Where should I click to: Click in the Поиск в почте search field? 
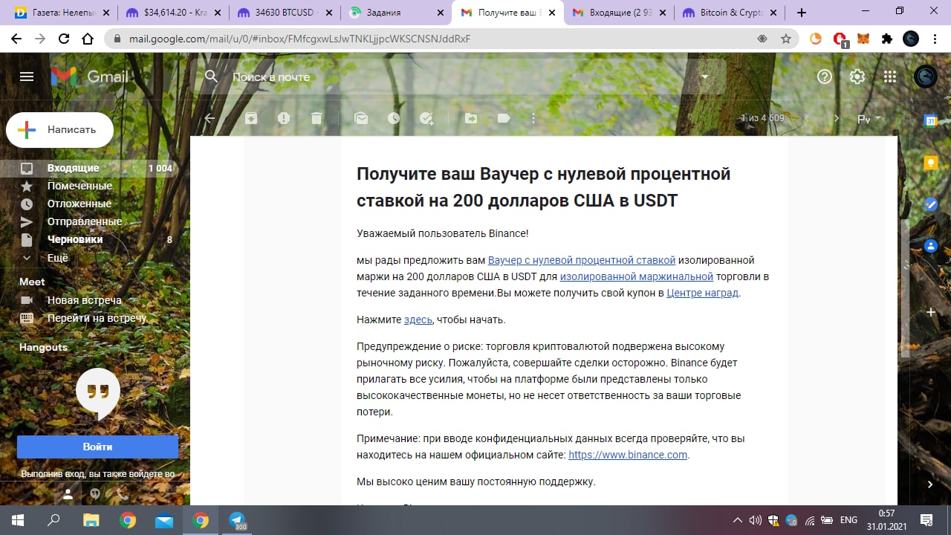(x=461, y=77)
